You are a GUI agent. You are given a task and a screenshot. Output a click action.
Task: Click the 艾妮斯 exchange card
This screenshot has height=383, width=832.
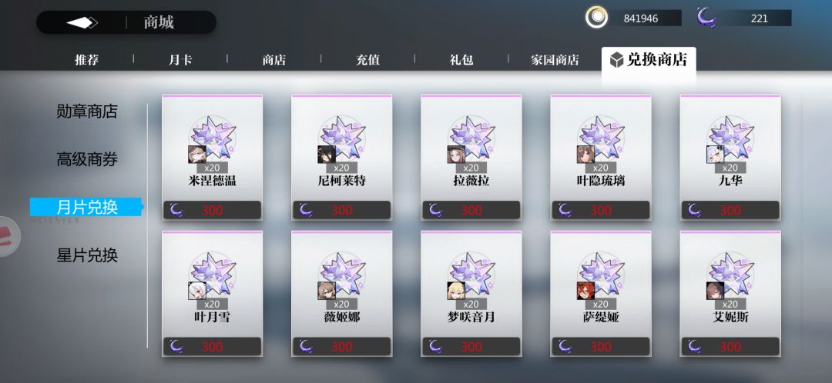click(x=730, y=294)
